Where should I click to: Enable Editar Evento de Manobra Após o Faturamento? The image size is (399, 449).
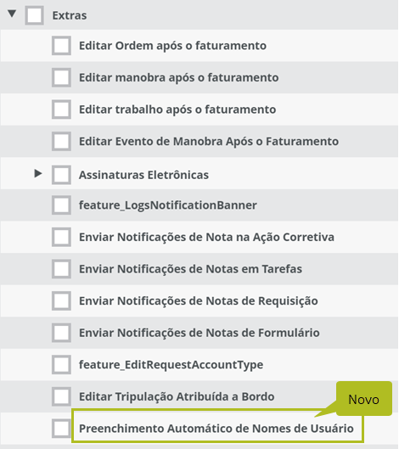(x=61, y=141)
